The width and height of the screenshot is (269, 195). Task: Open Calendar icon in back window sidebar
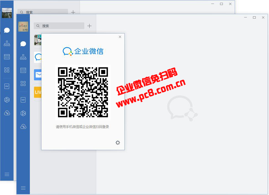click(x=7, y=57)
